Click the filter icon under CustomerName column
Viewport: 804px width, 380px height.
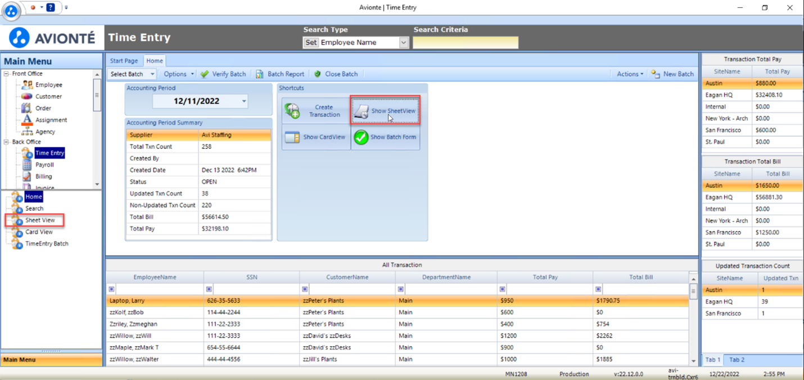click(305, 289)
